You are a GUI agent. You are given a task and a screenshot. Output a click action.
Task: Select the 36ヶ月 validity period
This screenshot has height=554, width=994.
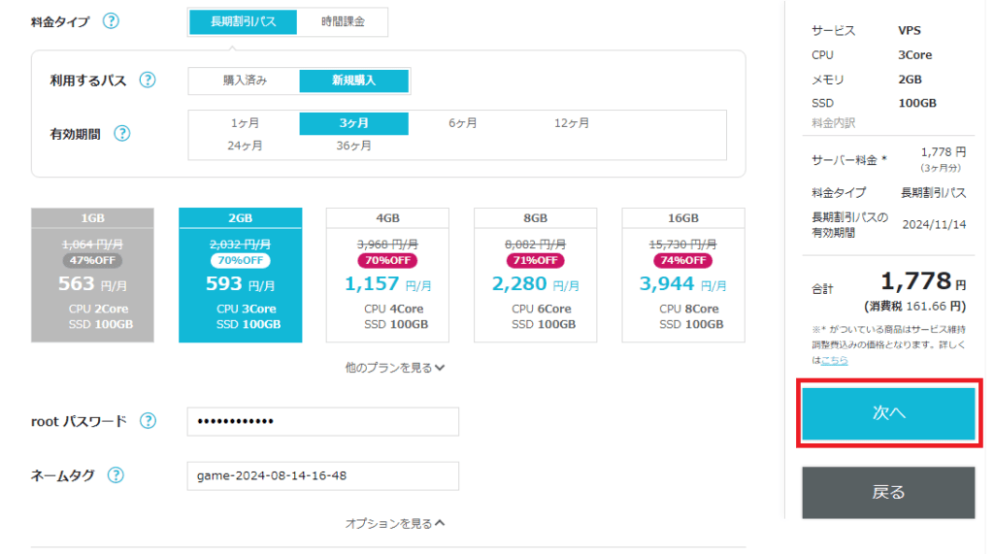click(353, 146)
